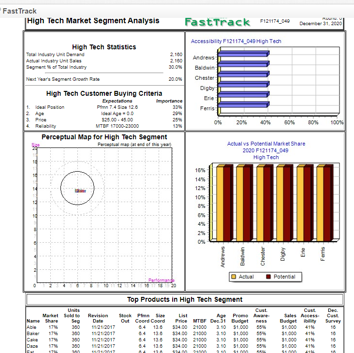Click the MTBF column header
The width and height of the screenshot is (354, 353).
click(200, 321)
